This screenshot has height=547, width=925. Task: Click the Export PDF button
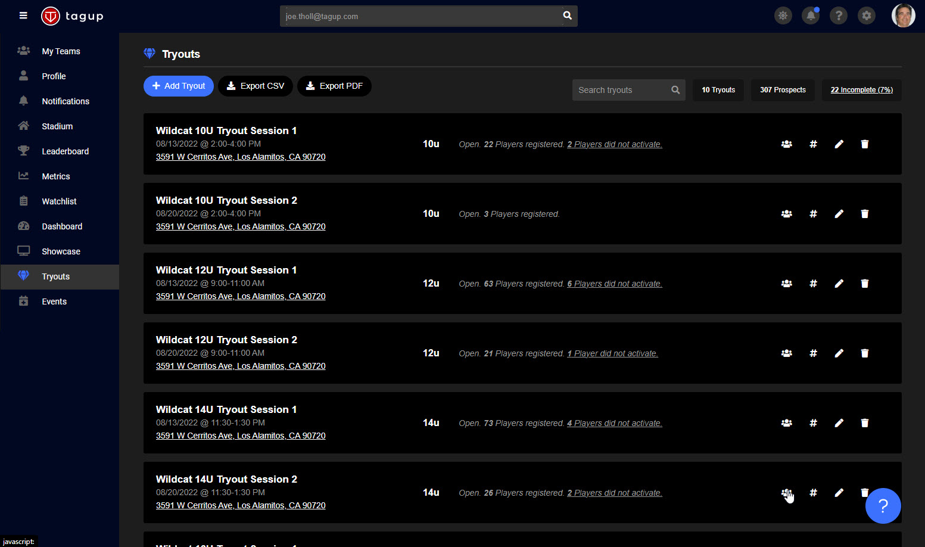pos(334,86)
